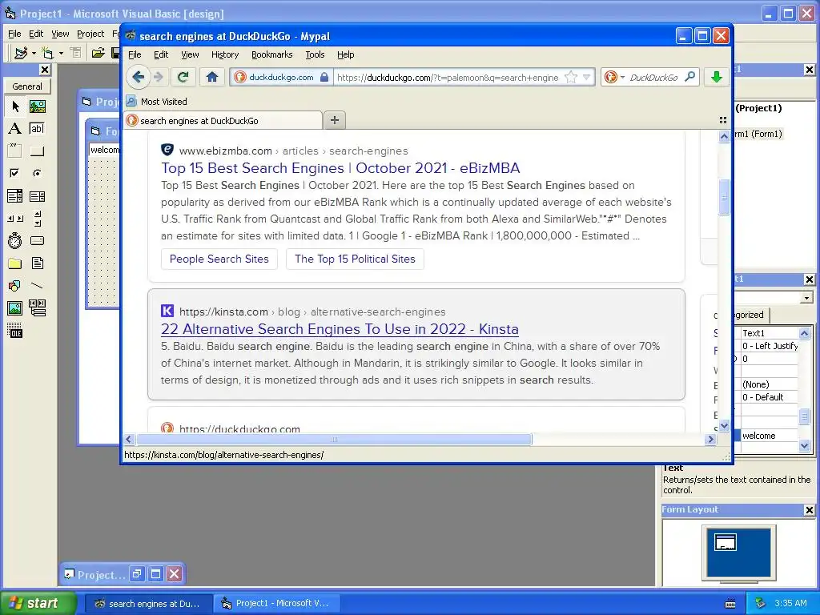Select the Frame control tool

[x=15, y=151]
